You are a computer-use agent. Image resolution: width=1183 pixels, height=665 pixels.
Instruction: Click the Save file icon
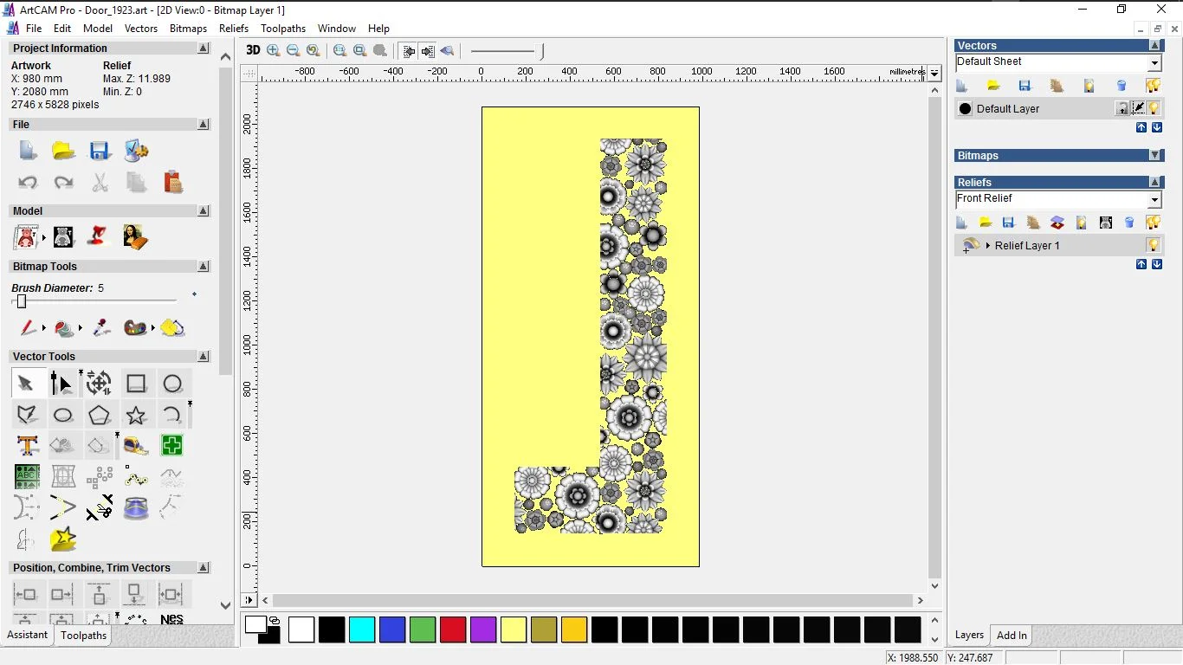pos(100,152)
